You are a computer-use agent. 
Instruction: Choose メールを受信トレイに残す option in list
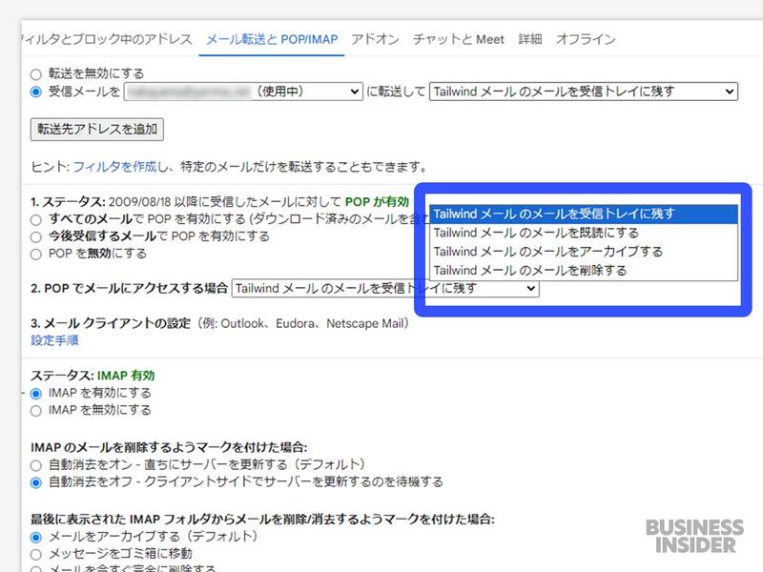[x=584, y=214]
